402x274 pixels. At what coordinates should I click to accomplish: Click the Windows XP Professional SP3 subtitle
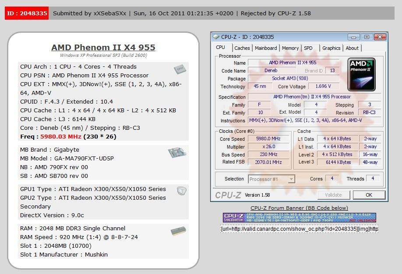pyautogui.click(x=104, y=55)
